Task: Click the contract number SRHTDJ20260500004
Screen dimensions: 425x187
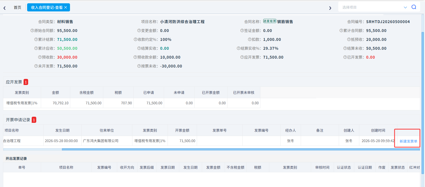Action: tap(388, 22)
